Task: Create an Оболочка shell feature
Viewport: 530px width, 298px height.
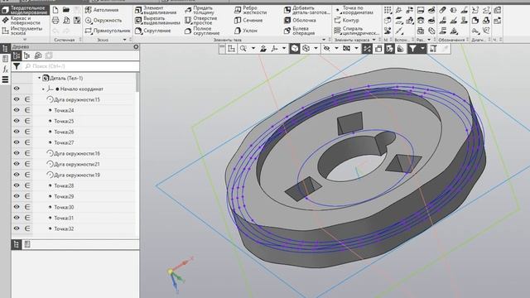Action: 300,20
